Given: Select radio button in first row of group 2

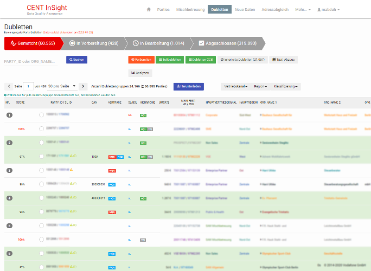Looking at the screenshot, I should [x=41, y=143].
